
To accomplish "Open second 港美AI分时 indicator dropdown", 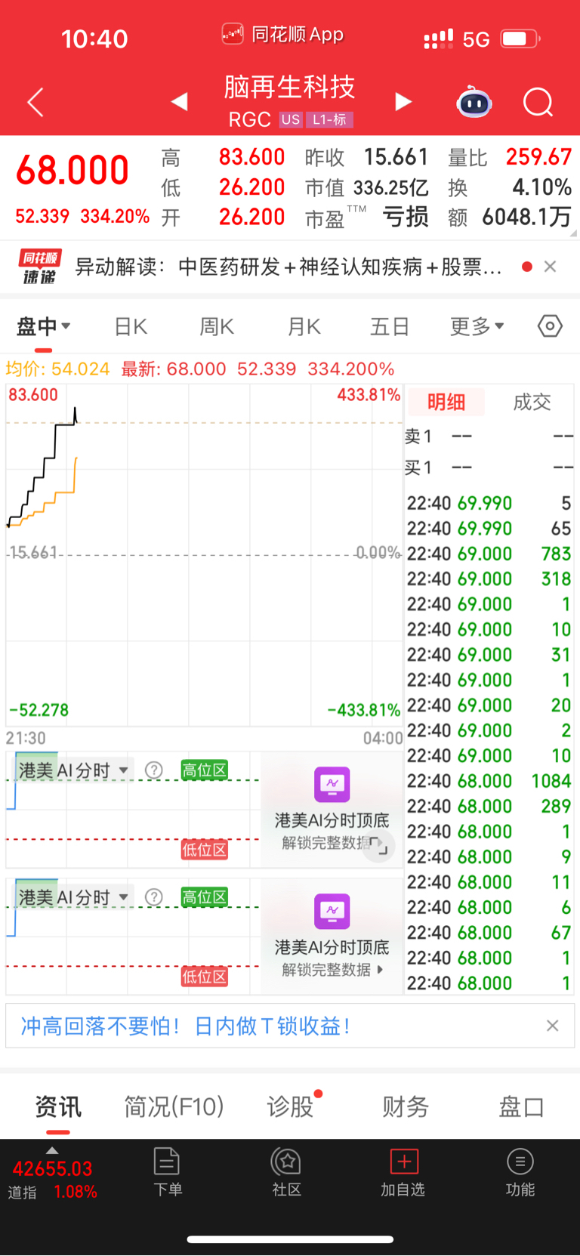I will click(73, 896).
